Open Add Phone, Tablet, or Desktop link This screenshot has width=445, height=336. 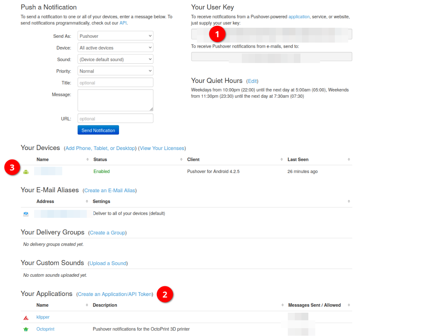click(x=100, y=148)
